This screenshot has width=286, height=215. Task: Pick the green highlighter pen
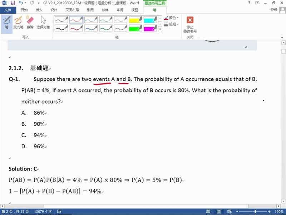pos(135,28)
